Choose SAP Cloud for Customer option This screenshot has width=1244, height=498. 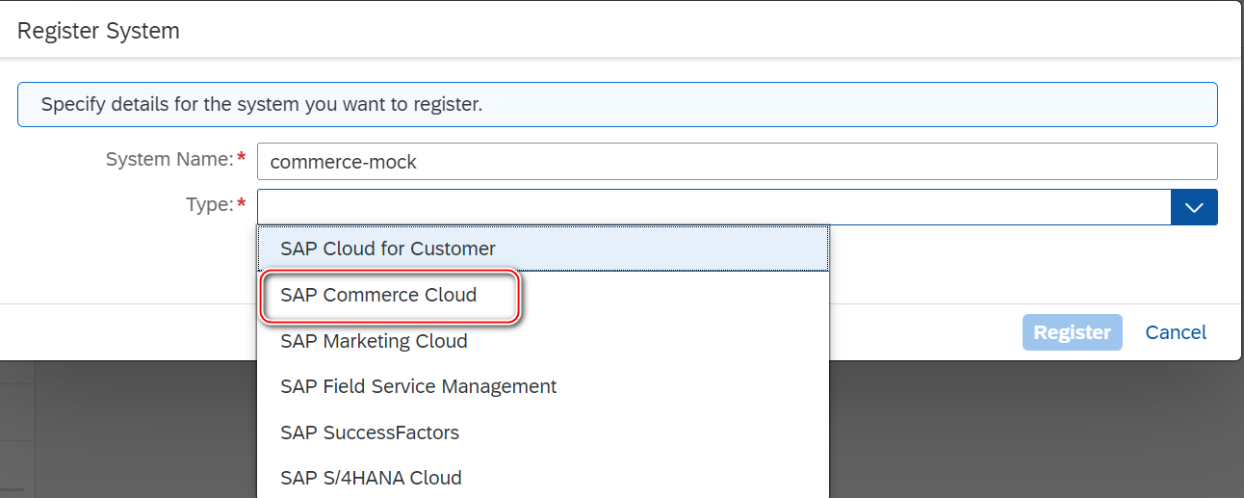pyautogui.click(x=387, y=249)
